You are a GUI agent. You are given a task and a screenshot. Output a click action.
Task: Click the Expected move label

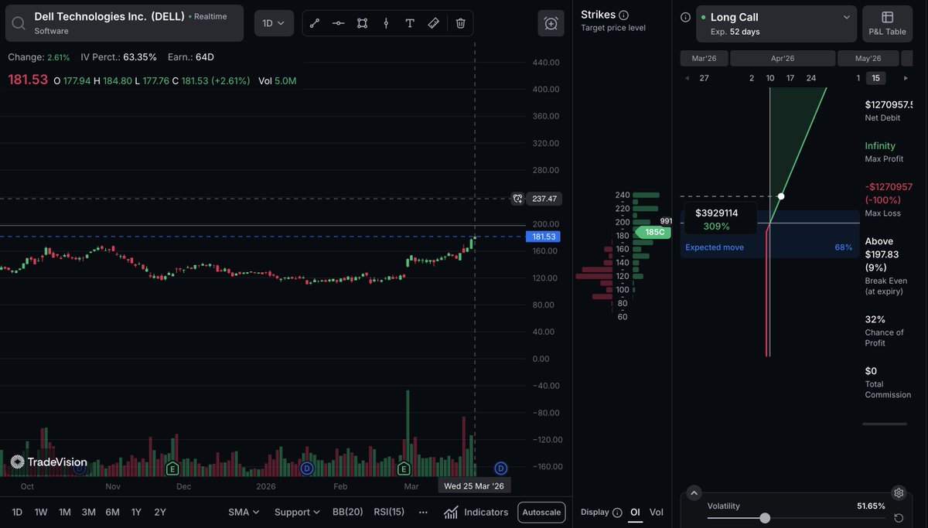[x=715, y=247]
